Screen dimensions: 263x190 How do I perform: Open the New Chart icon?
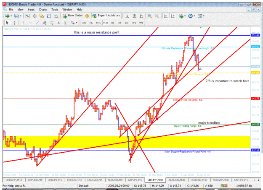[x=7, y=16]
